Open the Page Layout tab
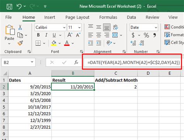The height and width of the screenshot is (140, 184). (x=77, y=17)
